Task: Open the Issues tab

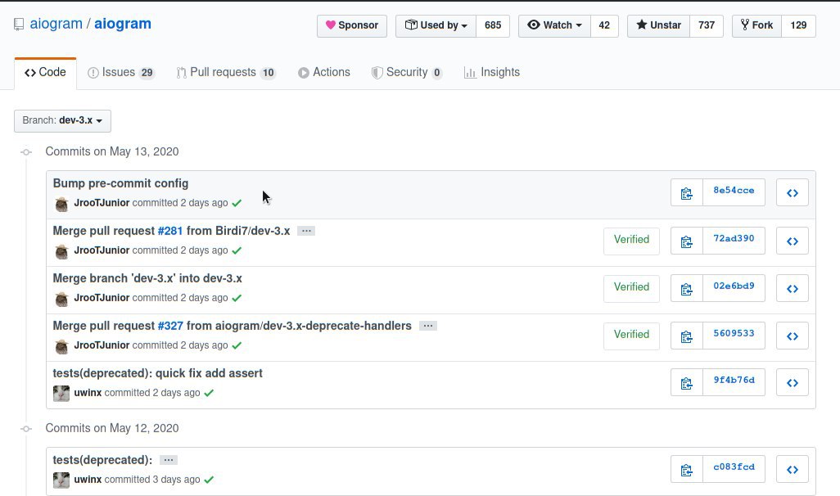Action: (x=121, y=72)
